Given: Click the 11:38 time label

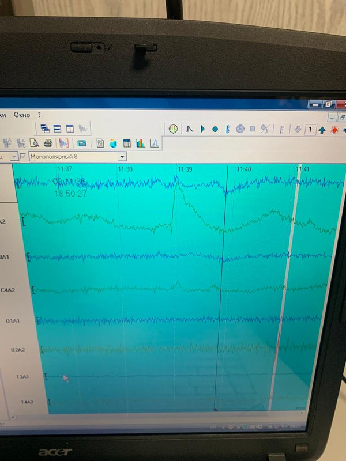Looking at the screenshot, I should (125, 169).
